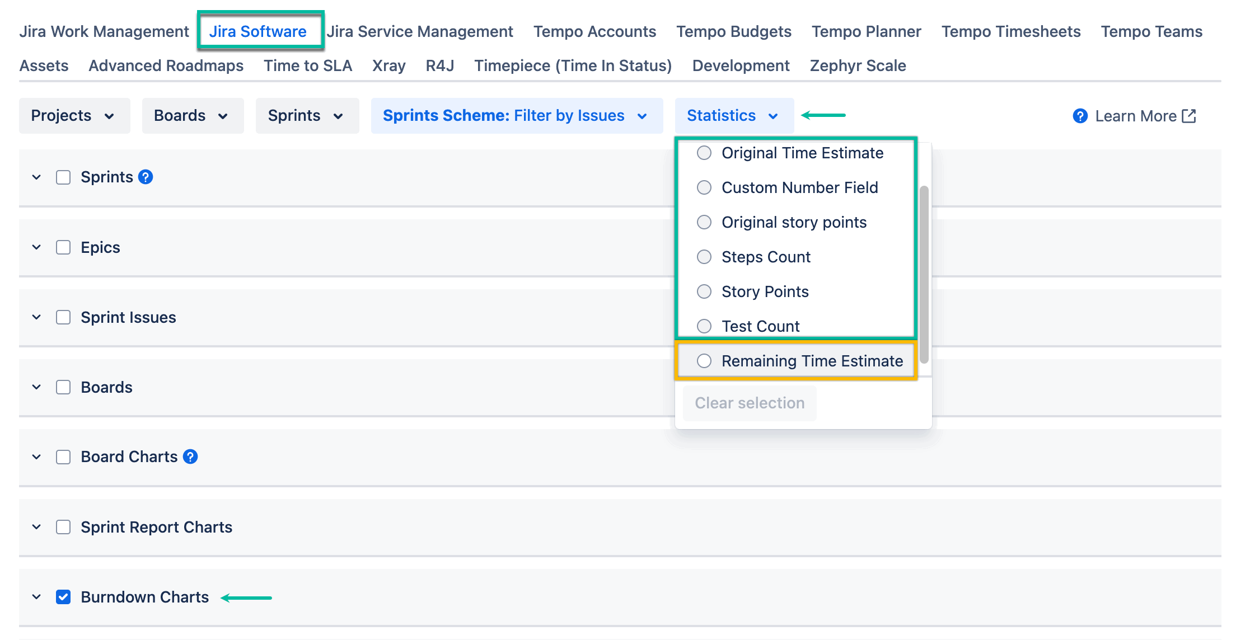Close the Statistics dropdown menu
The image size is (1236, 640).
pyautogui.click(x=733, y=116)
